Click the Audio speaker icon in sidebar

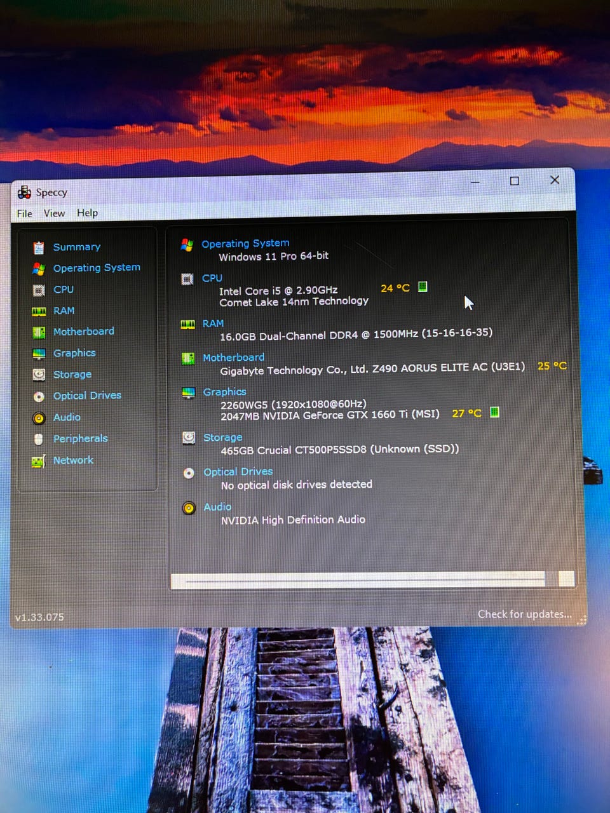(39, 418)
